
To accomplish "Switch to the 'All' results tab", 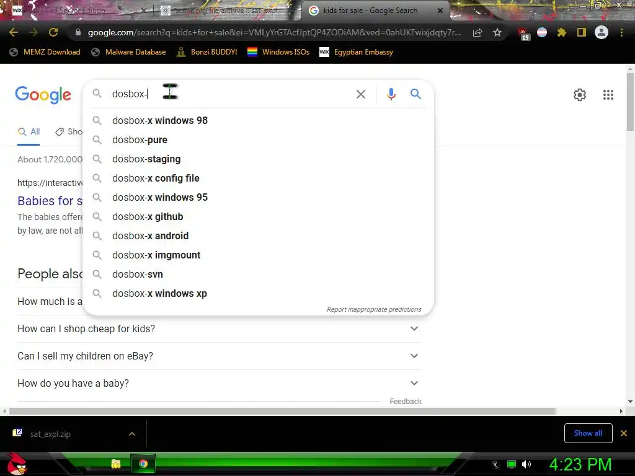I will point(29,132).
